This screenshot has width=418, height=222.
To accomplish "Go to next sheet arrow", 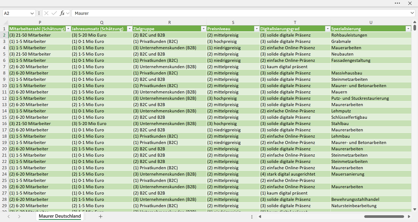I will point(19,217).
